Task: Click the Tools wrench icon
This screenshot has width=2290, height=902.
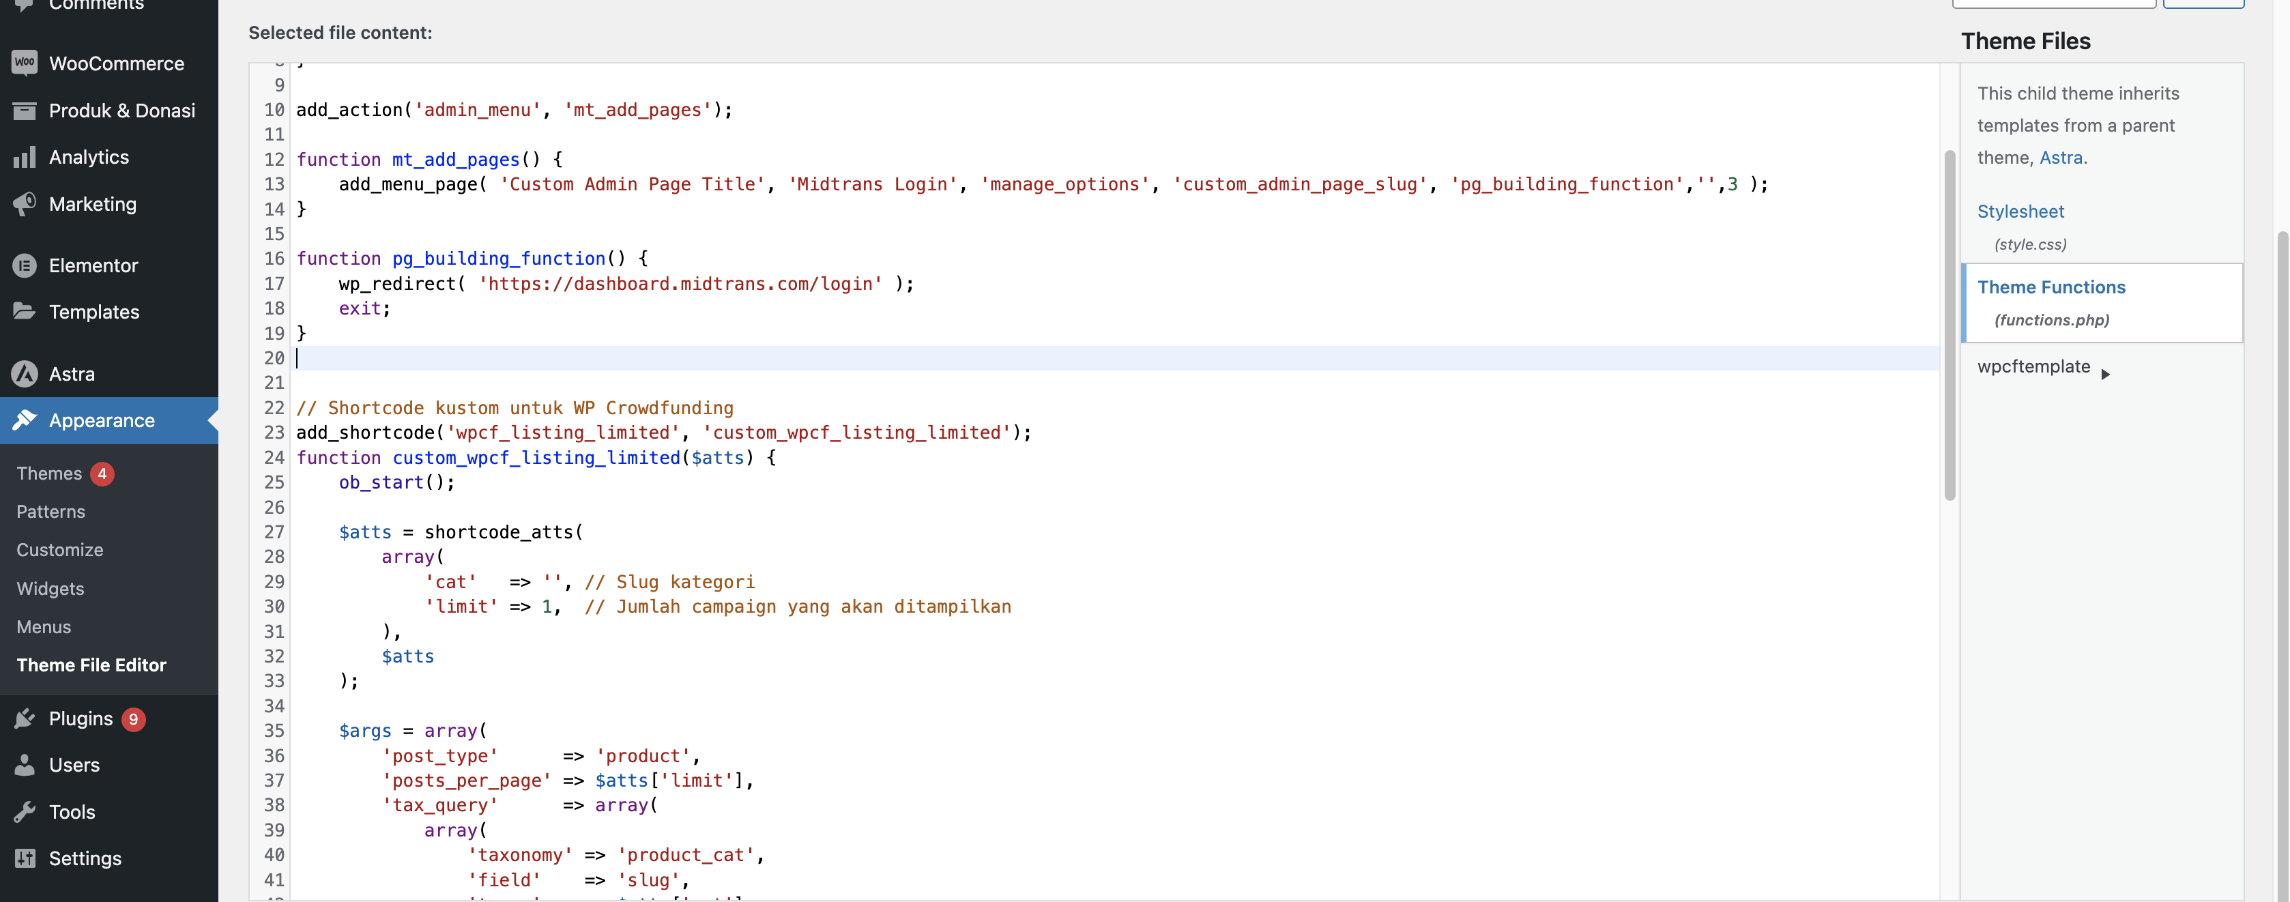Action: (x=25, y=811)
